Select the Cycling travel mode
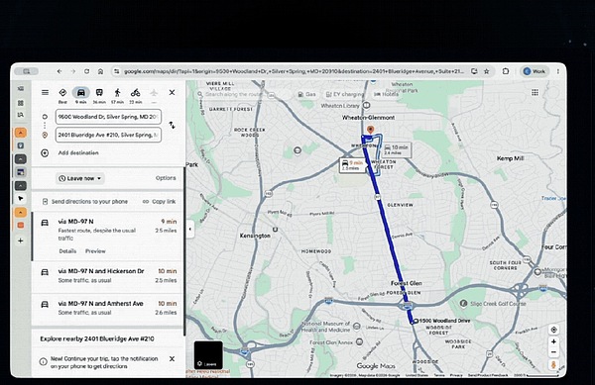595x385 pixels. tap(136, 95)
